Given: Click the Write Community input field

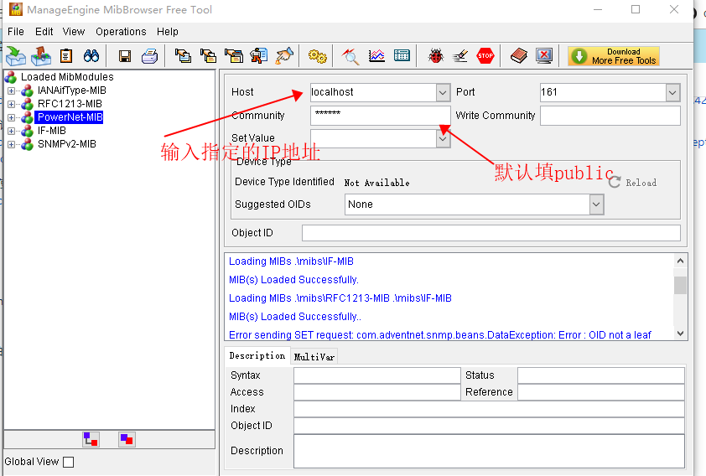Looking at the screenshot, I should click(x=610, y=116).
